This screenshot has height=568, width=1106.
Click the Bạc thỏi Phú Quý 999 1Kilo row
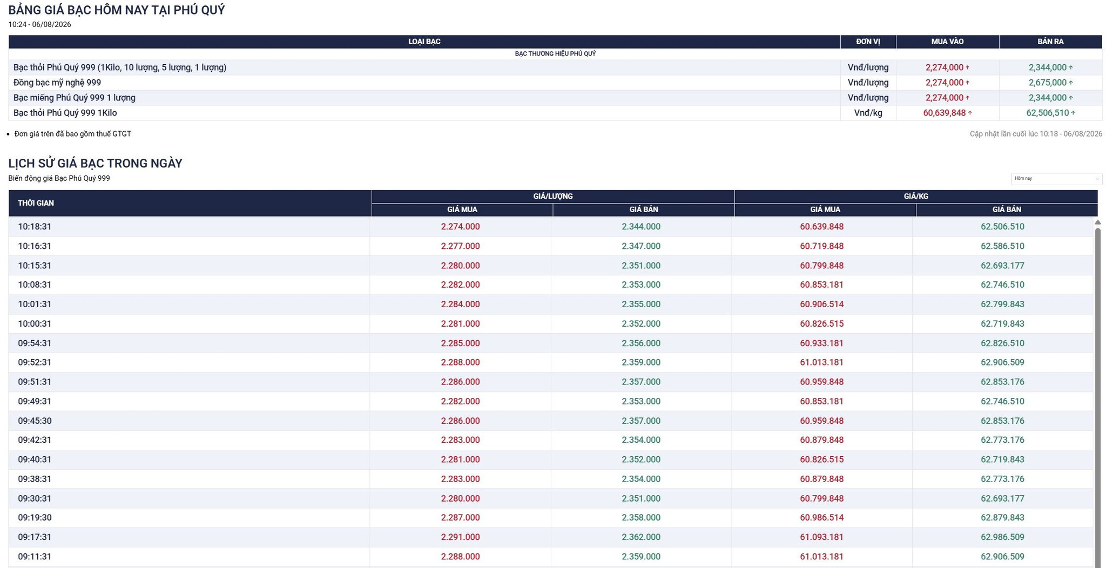(555, 113)
